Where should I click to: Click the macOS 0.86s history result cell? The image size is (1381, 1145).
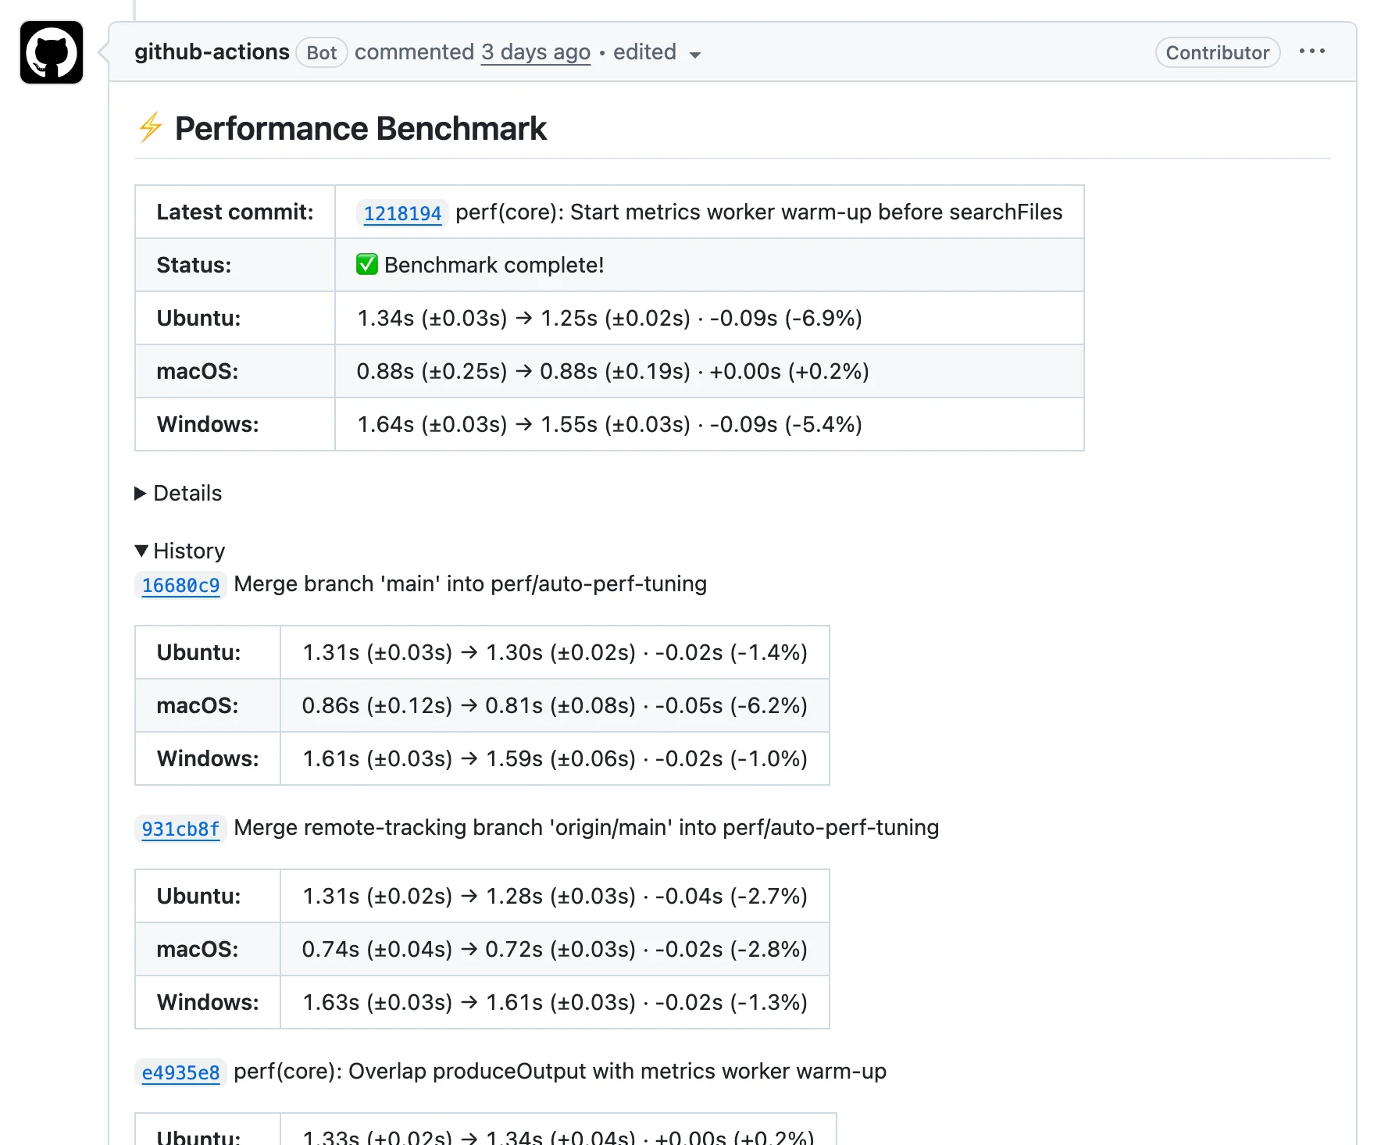pos(555,705)
